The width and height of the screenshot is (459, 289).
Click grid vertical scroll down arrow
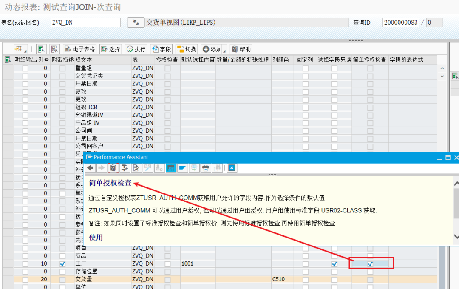[x=442, y=76]
